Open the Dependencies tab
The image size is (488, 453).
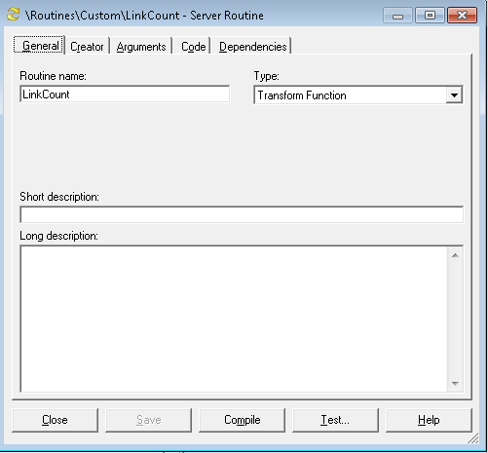(x=252, y=47)
